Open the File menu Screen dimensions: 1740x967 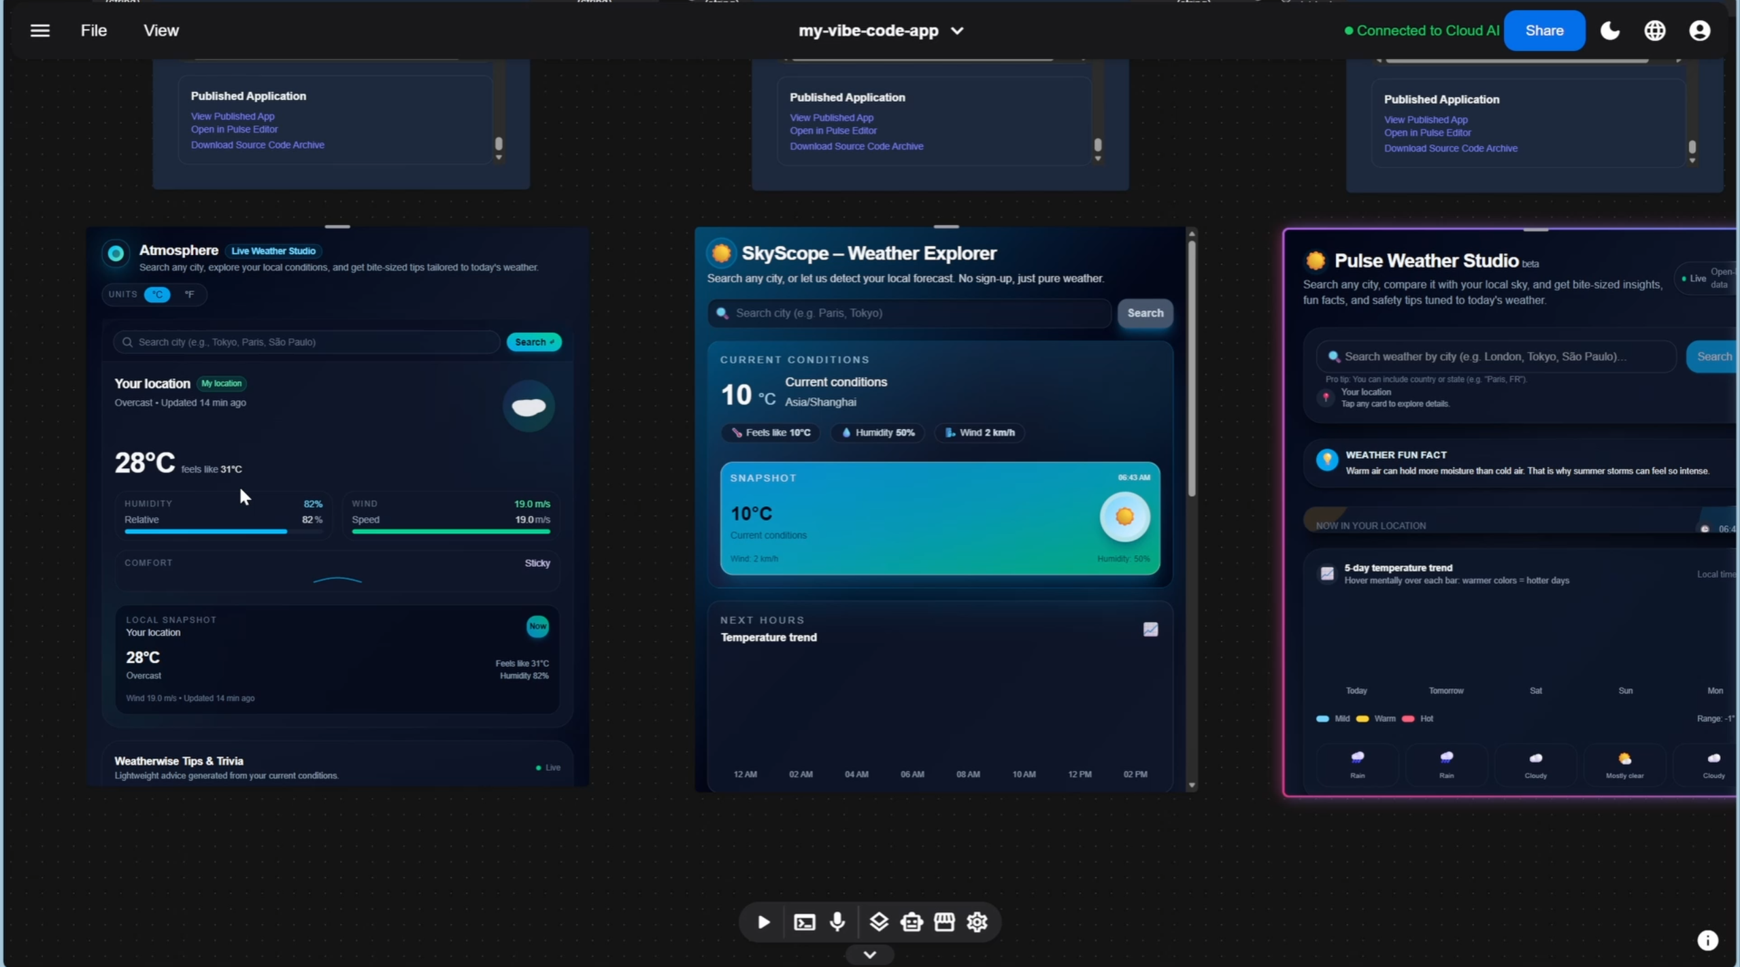click(x=94, y=30)
